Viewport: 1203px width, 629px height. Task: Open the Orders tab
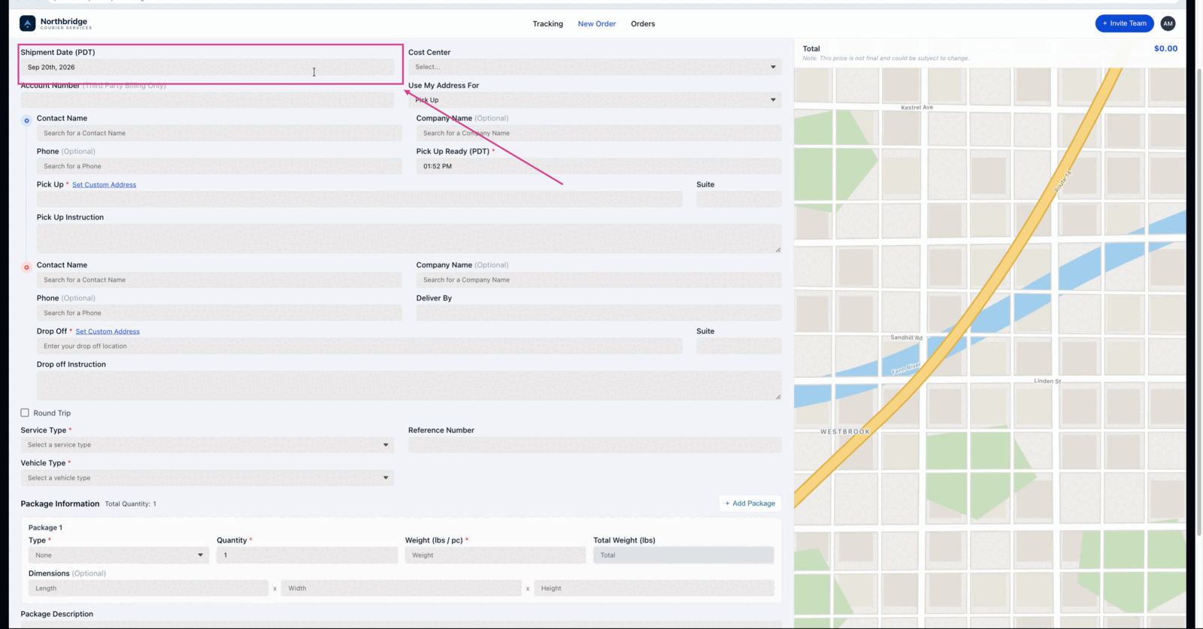point(643,24)
